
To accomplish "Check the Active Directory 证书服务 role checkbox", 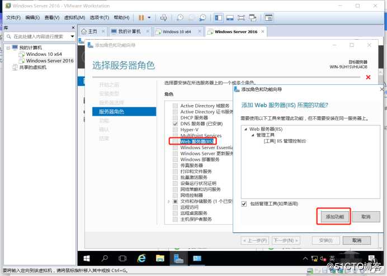I will coord(175,112).
